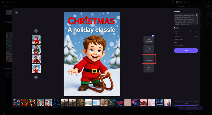Click the 5582 coin balance icon
212x115 pixels.
click(177, 2)
